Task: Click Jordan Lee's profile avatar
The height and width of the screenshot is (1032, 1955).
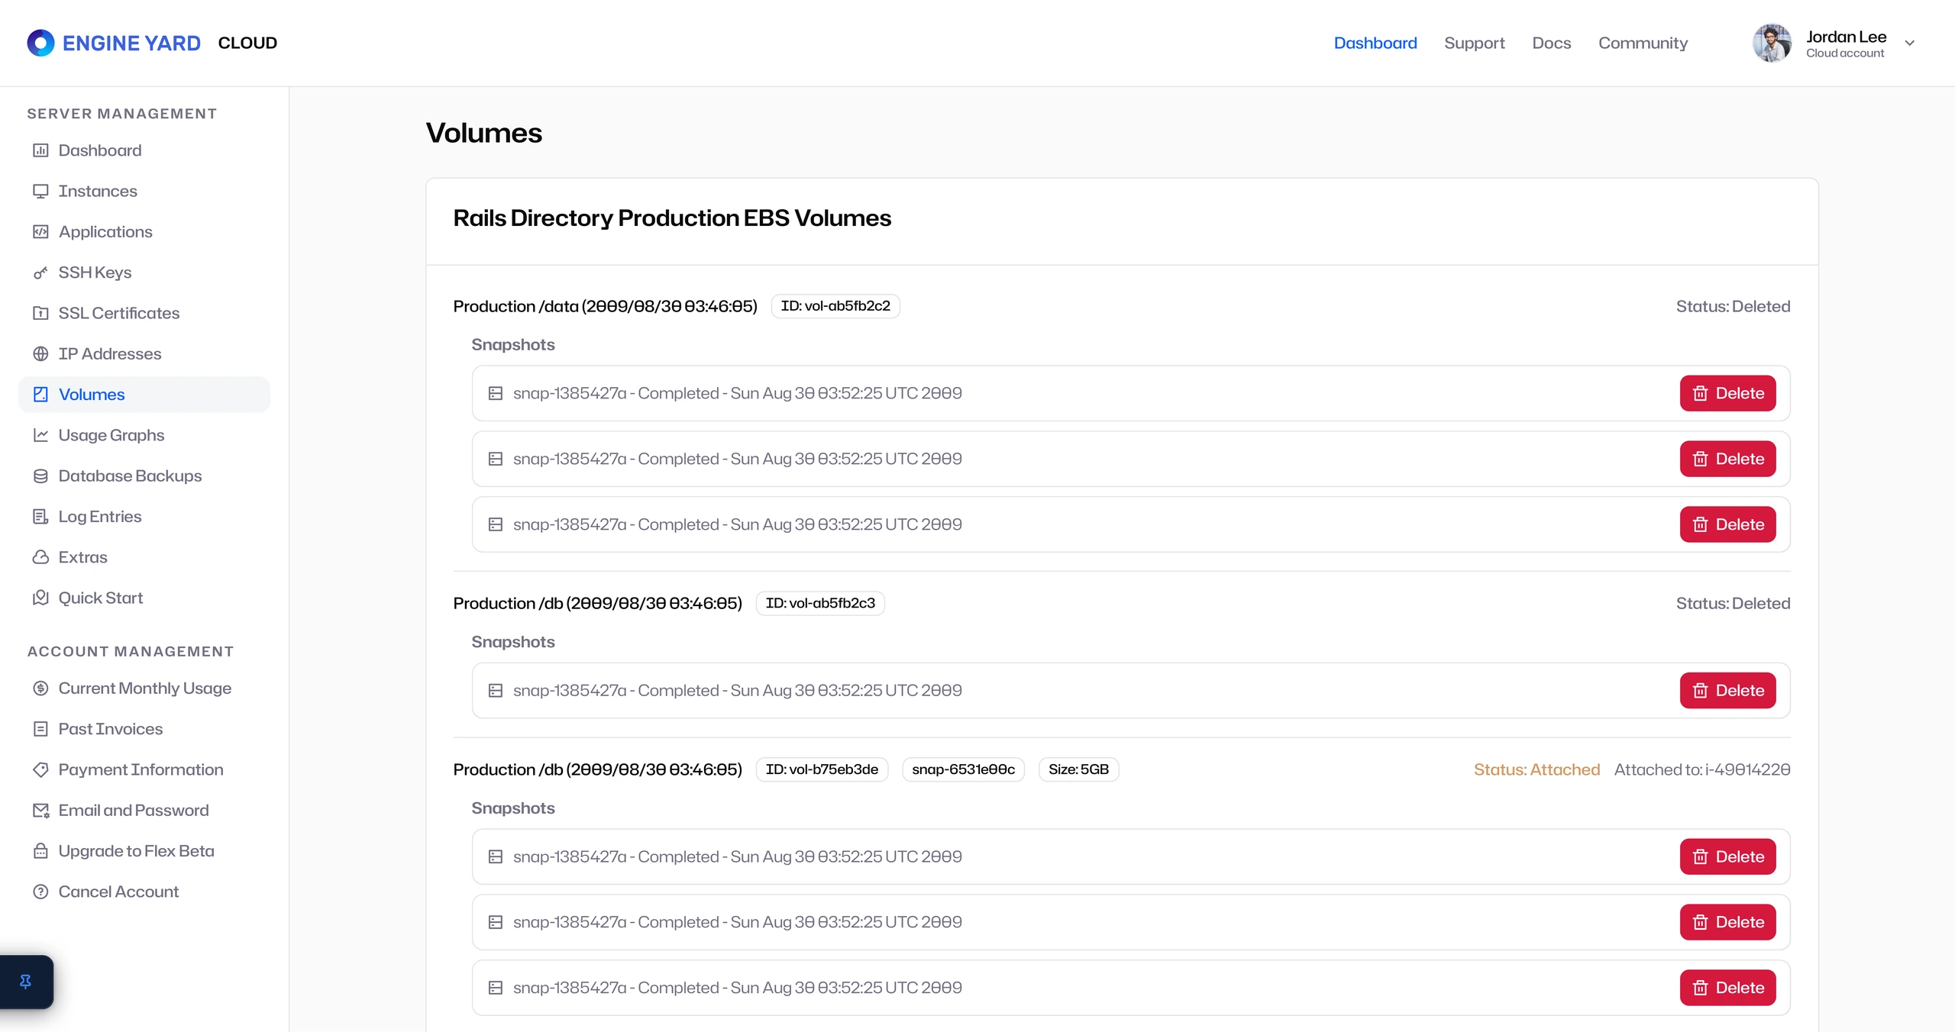Action: pos(1772,44)
